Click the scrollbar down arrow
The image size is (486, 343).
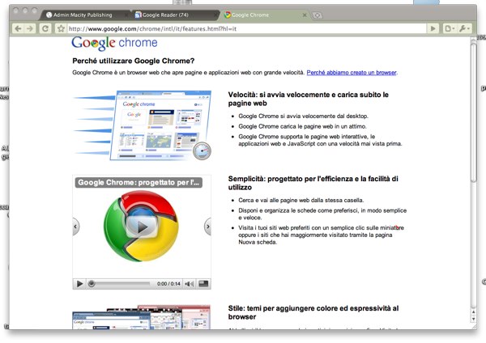point(473,320)
